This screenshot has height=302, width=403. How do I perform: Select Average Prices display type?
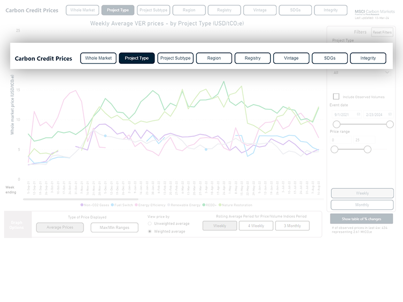pyautogui.click(x=60, y=228)
